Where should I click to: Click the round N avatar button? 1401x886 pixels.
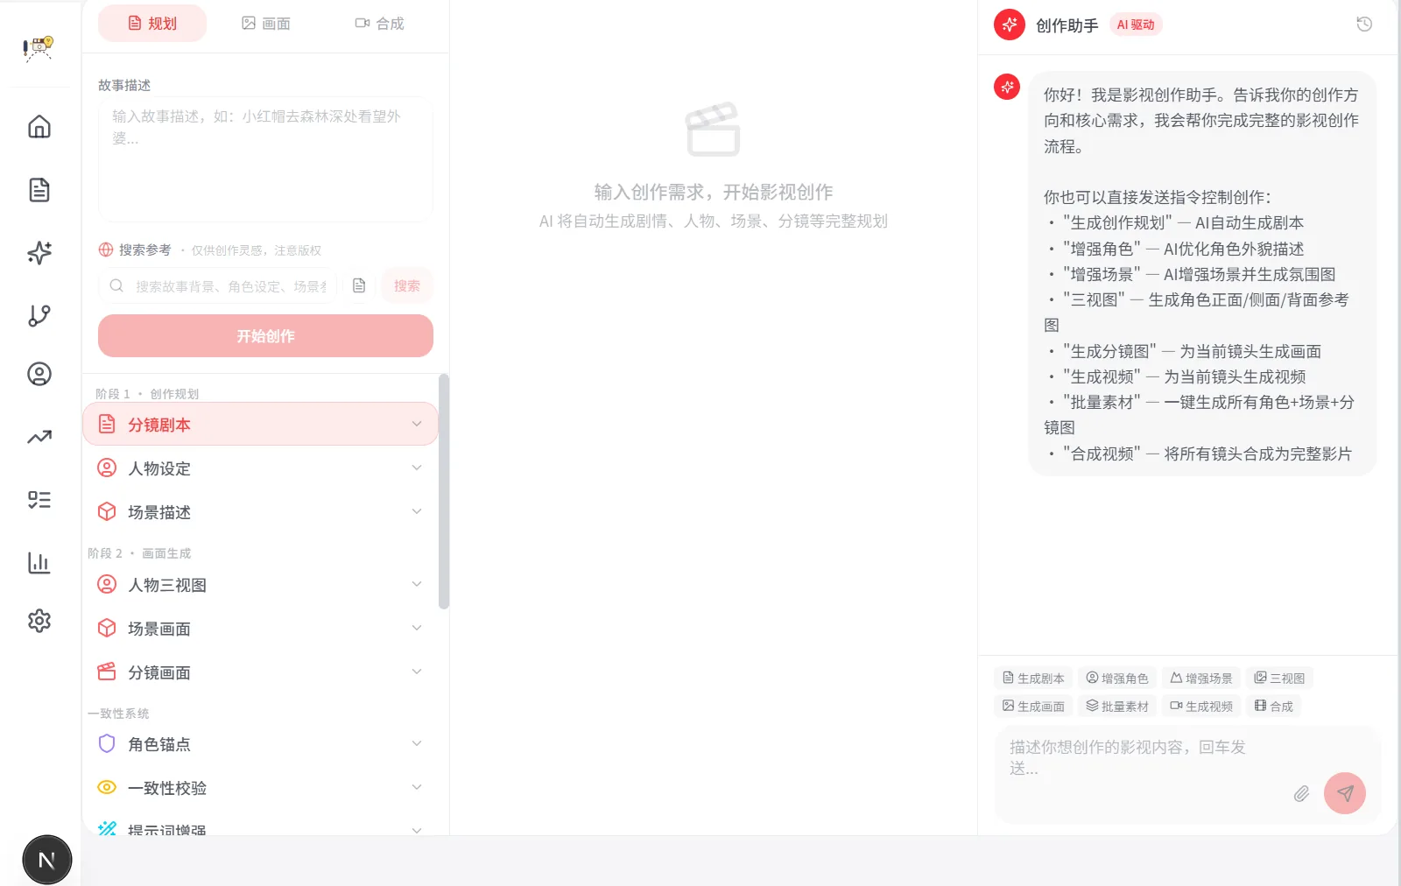47,860
